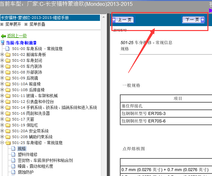Expand the 501-20B 辅助约束系统 node

click(2, 137)
